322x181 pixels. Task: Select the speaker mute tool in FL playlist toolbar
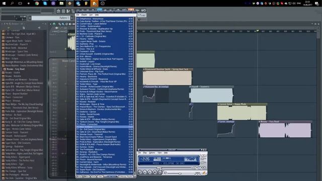(x=70, y=24)
